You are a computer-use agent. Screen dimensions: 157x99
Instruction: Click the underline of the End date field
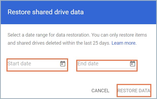click(107, 68)
